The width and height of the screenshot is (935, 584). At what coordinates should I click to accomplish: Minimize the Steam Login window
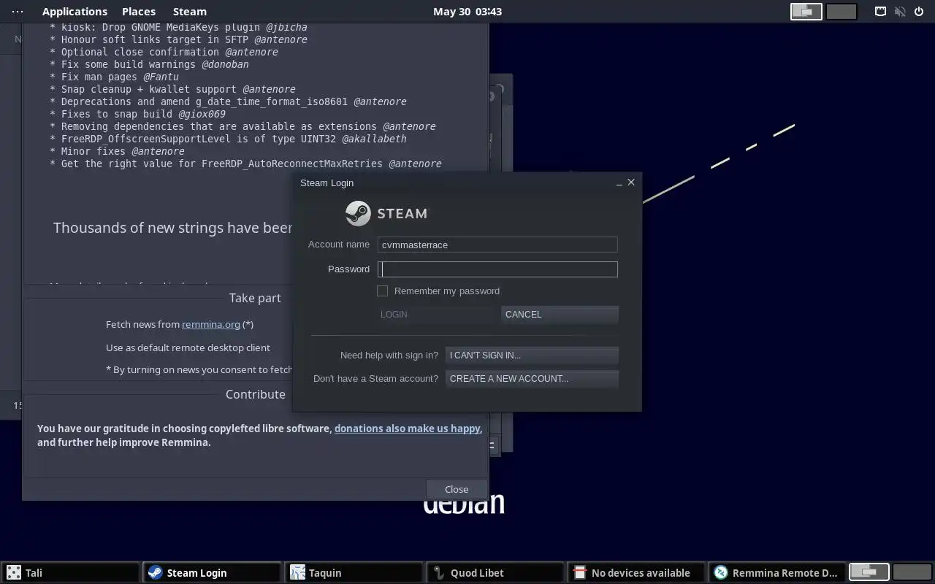(x=619, y=182)
